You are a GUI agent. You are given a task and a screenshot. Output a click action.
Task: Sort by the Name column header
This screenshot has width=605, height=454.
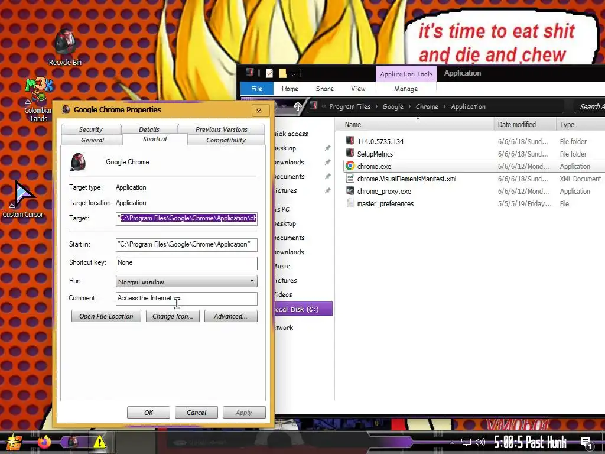pyautogui.click(x=415, y=125)
